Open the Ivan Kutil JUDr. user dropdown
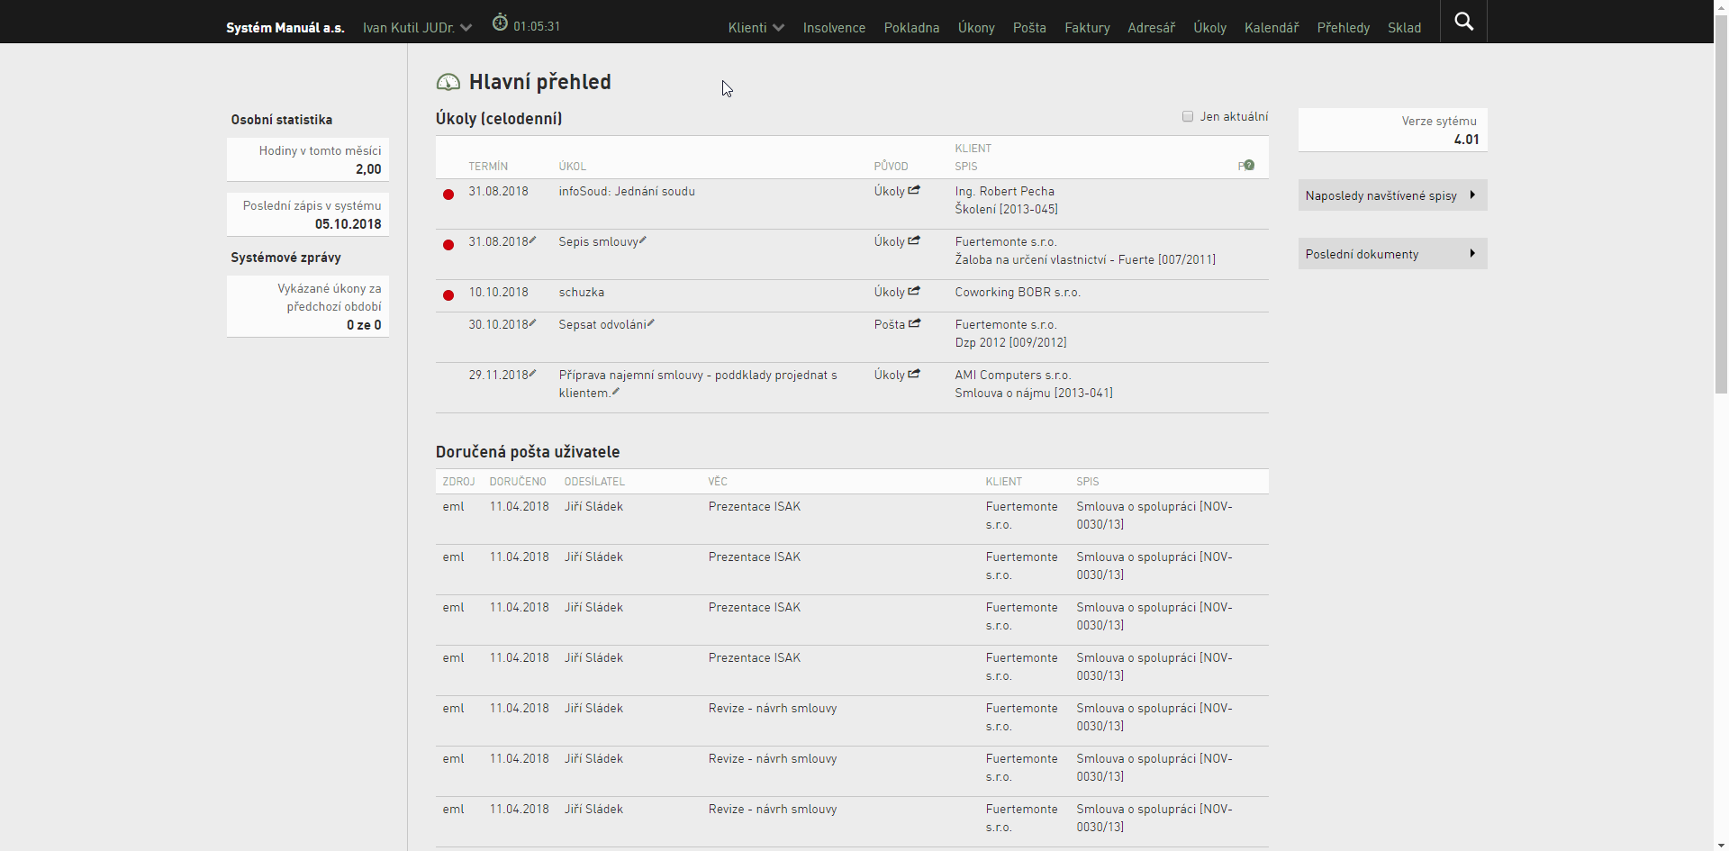Screen dimensions: 1729x851 coord(417,28)
